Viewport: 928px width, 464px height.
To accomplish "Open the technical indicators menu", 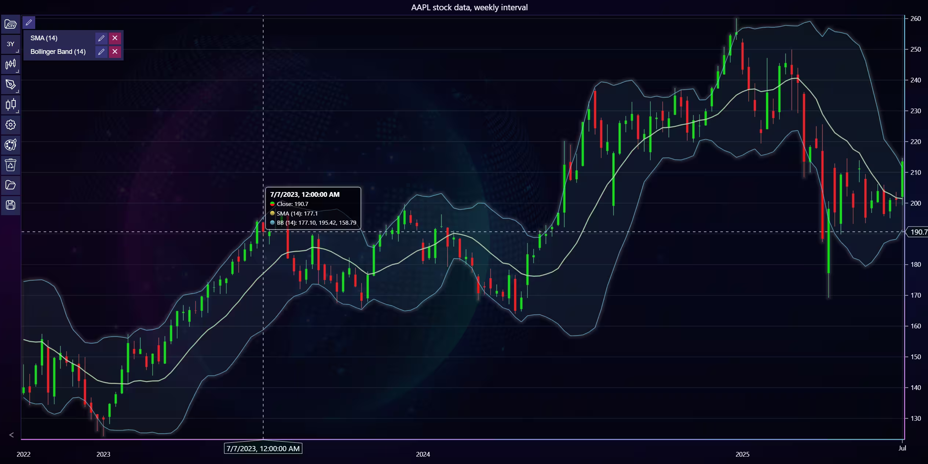I will pyautogui.click(x=11, y=104).
